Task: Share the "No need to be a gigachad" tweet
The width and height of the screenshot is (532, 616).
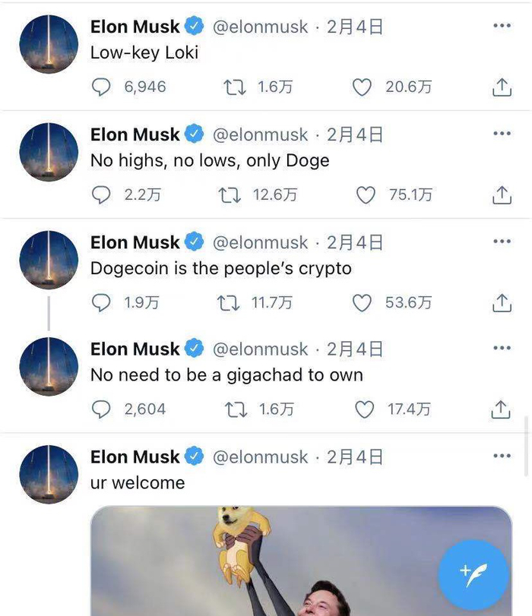Action: [501, 409]
